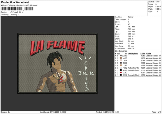Viewport: 162px width, 114px height.
Task: Click the tan swatch beside 4456 stitches
Action: coord(121,58)
